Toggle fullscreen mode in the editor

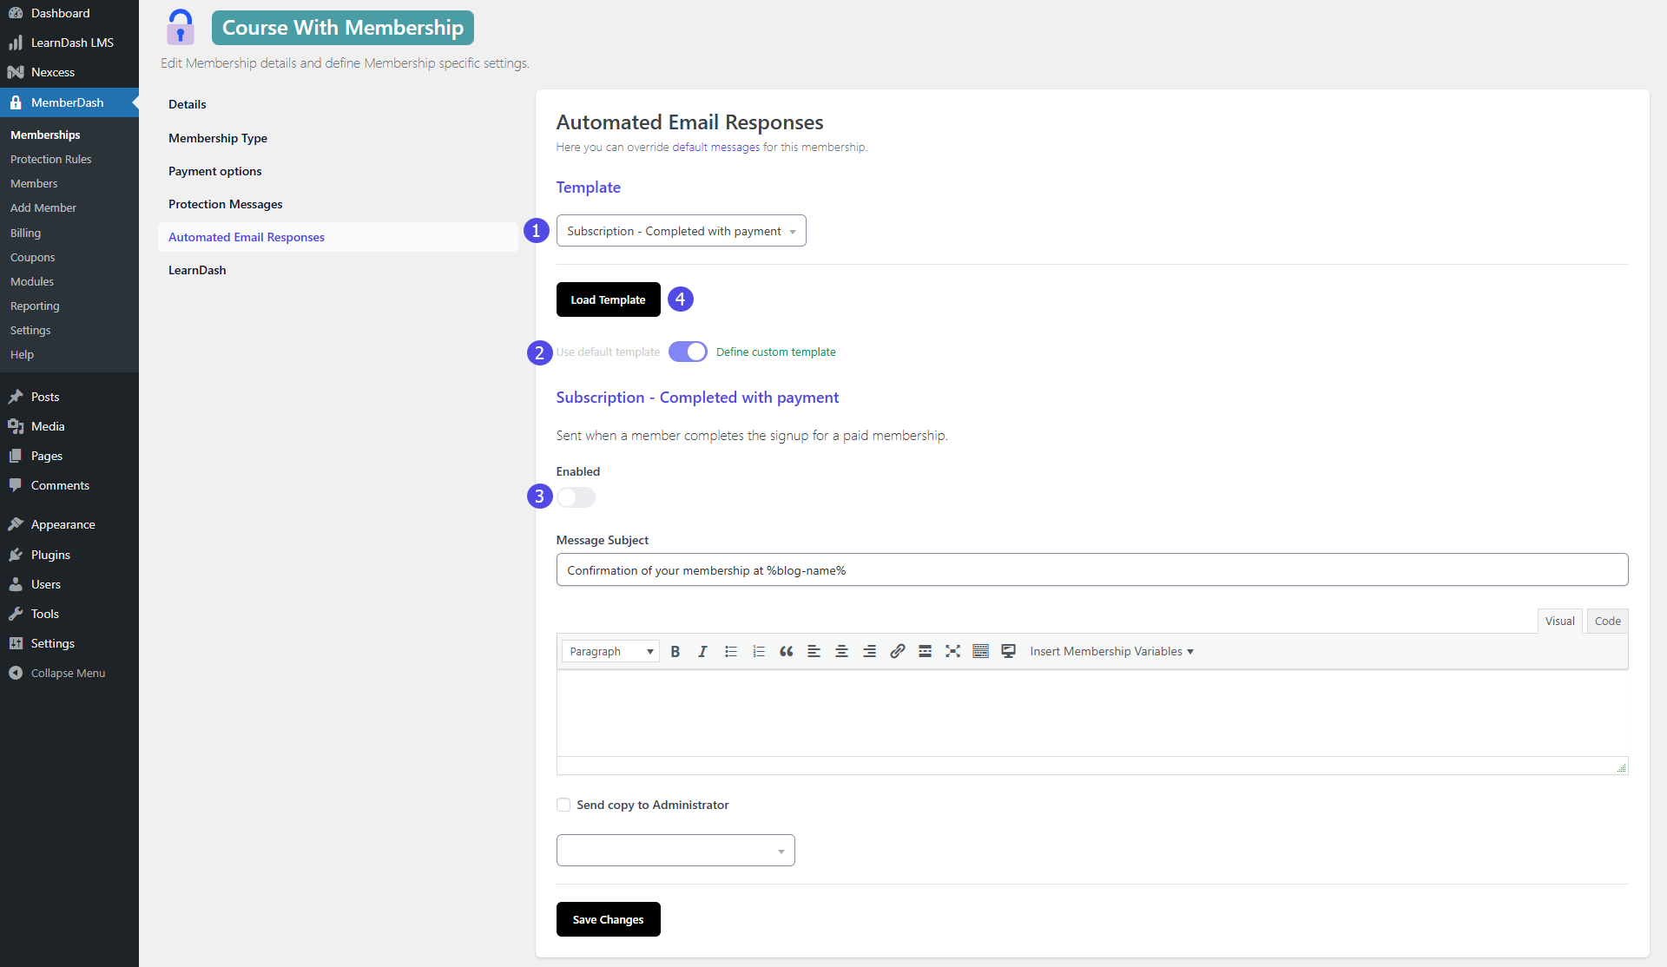[952, 651]
